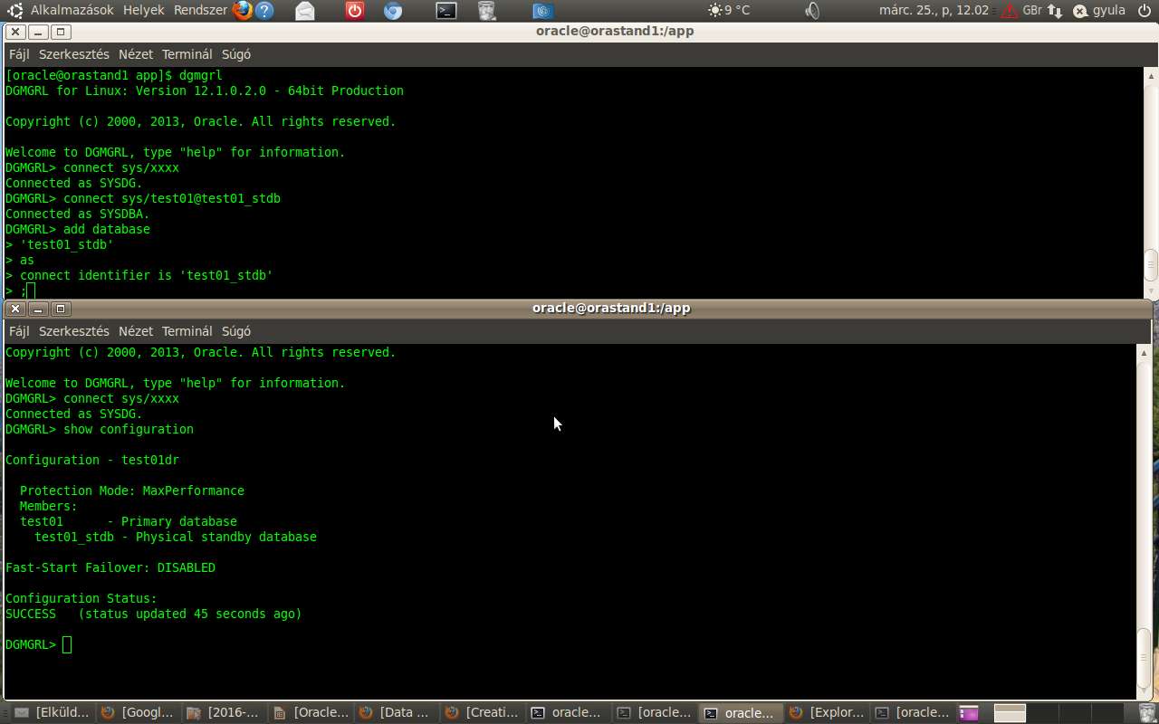Open the volume speaker indicator

click(812, 11)
